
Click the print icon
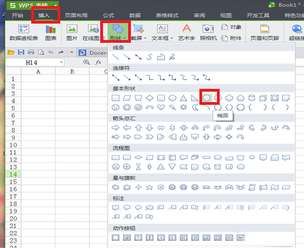click(x=31, y=52)
